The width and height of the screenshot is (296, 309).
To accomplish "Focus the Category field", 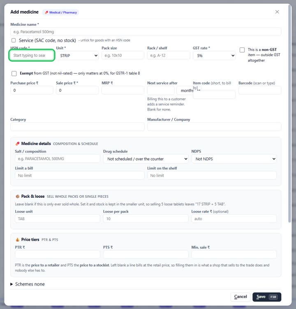I will tap(77, 126).
